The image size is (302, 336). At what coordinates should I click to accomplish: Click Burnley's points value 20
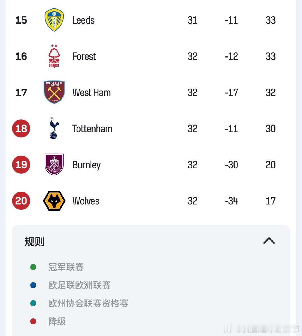[271, 165]
